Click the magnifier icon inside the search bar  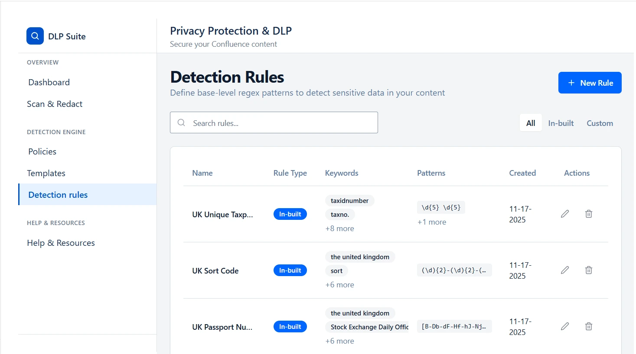coord(181,122)
